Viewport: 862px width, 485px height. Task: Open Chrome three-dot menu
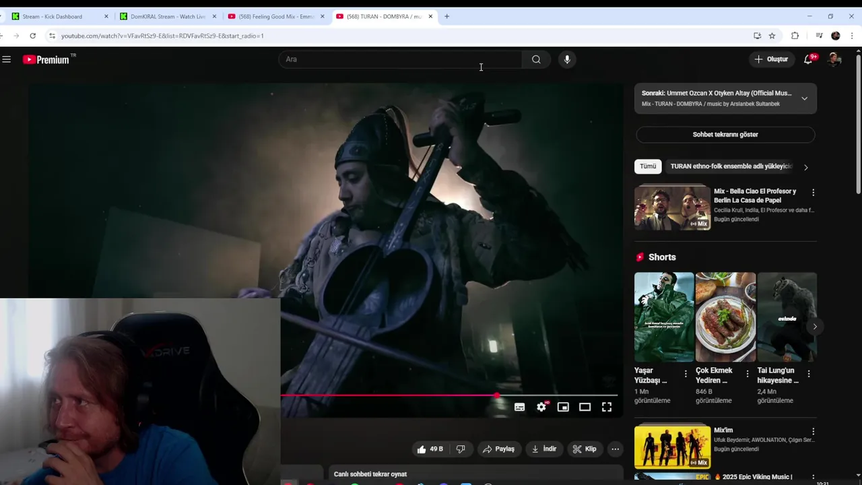pos(852,36)
